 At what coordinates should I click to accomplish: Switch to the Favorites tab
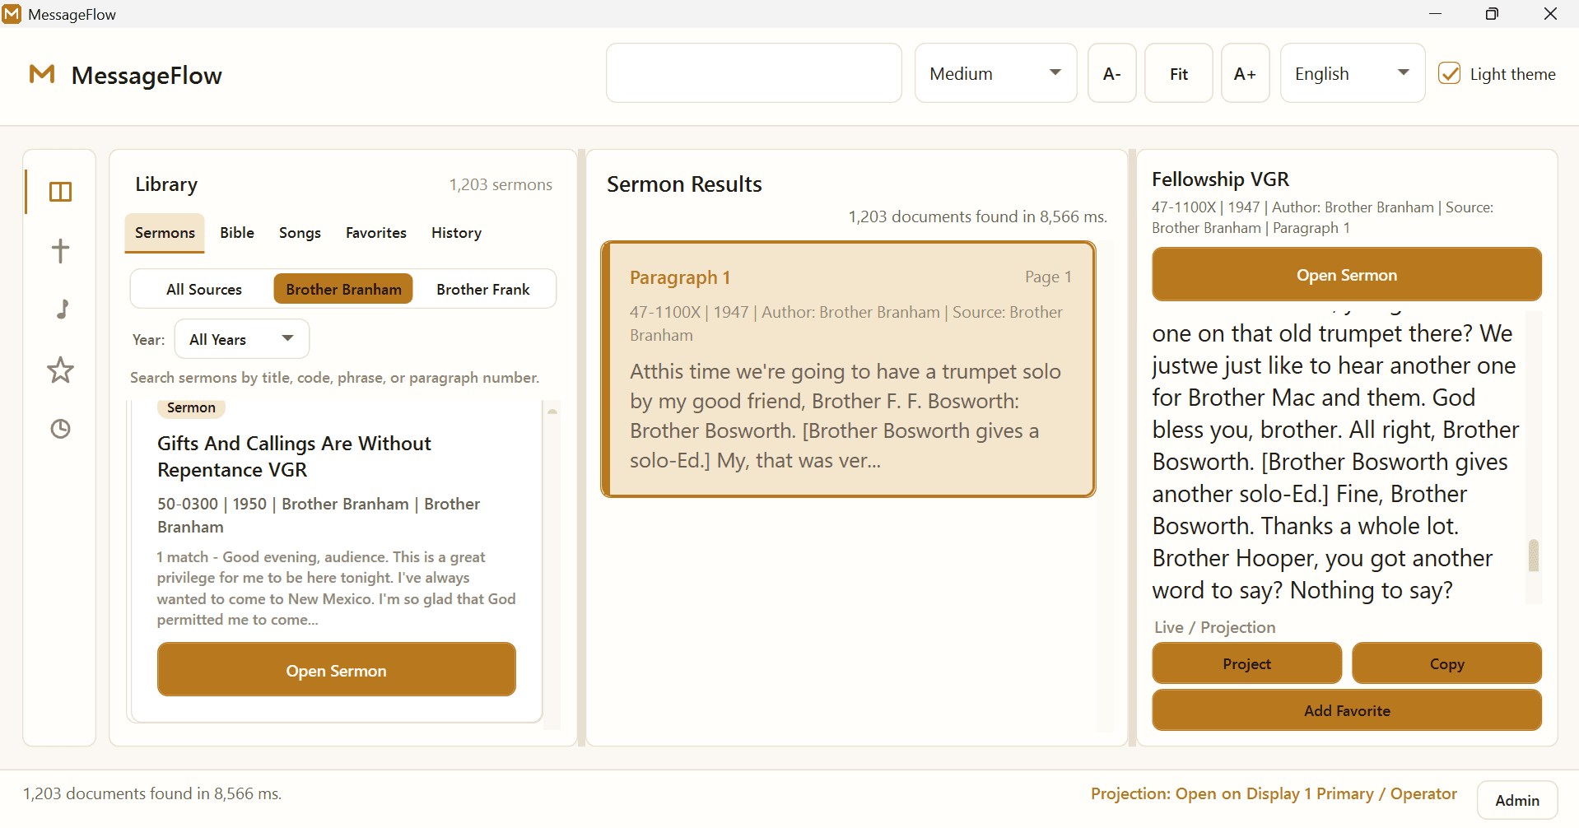[x=376, y=233]
